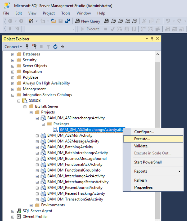
Task: Close the Object Explorer panel
Action: point(157,39)
